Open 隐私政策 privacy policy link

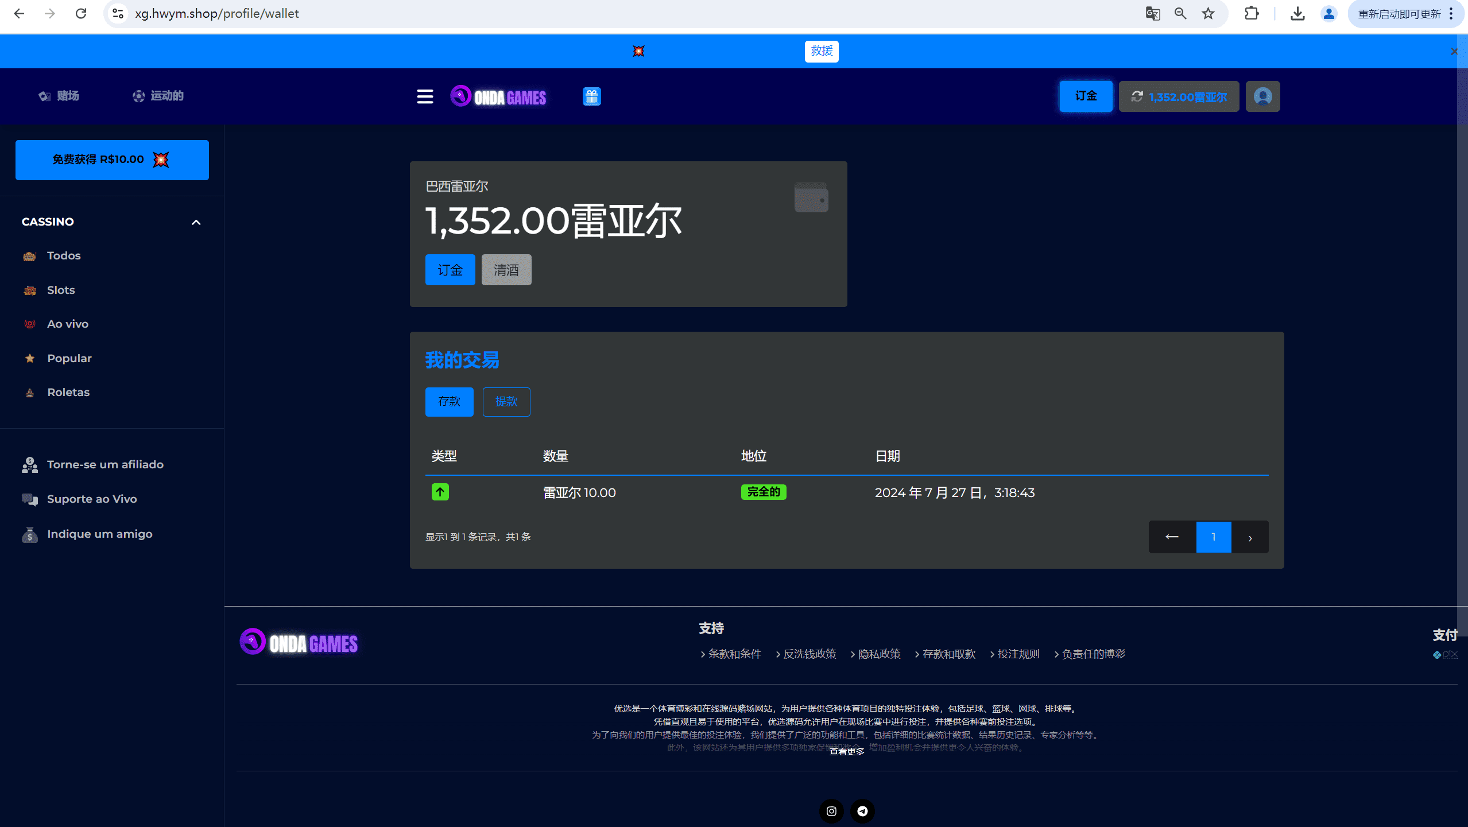point(879,654)
